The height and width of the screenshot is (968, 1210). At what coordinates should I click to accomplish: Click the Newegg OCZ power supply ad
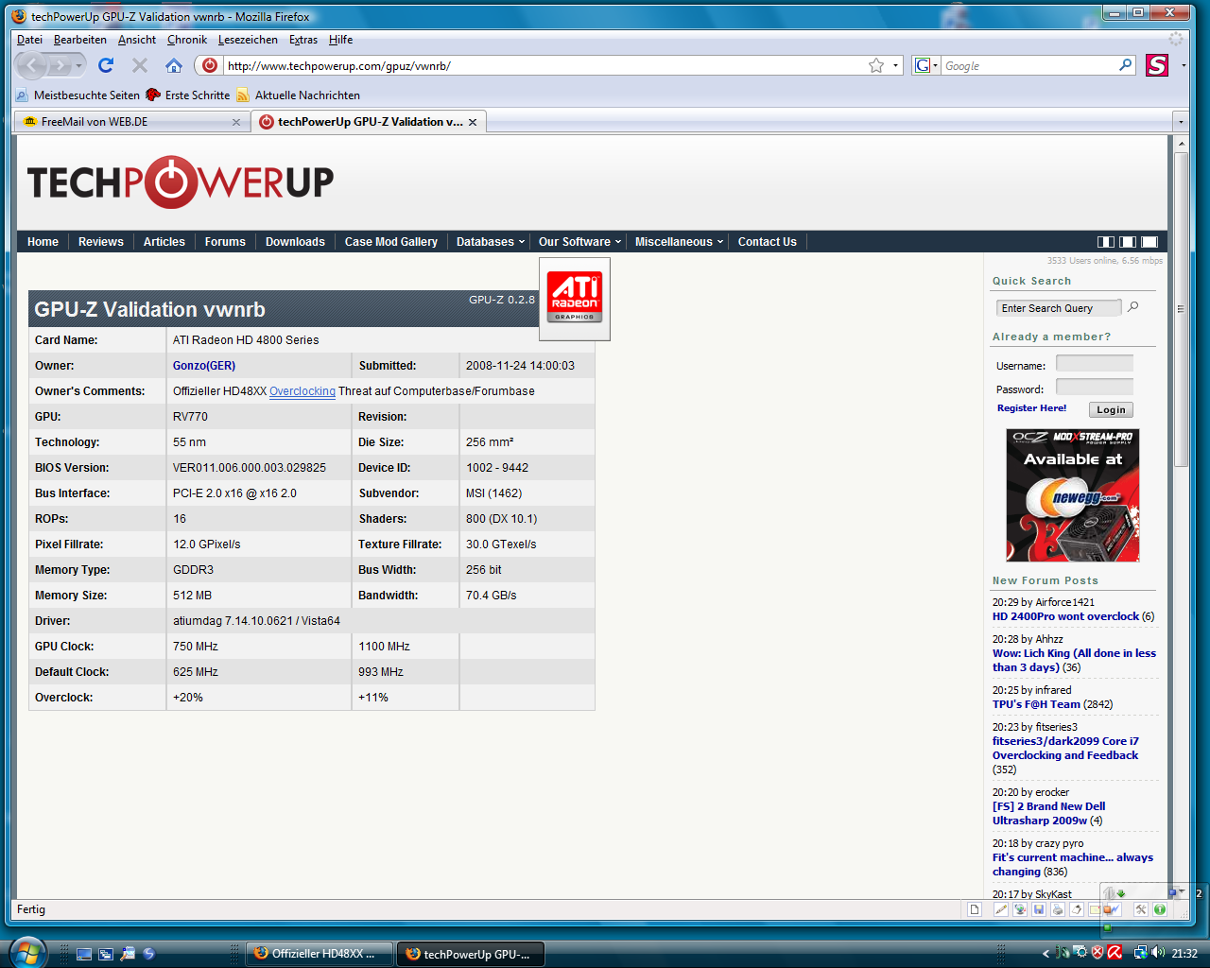pyautogui.click(x=1073, y=495)
